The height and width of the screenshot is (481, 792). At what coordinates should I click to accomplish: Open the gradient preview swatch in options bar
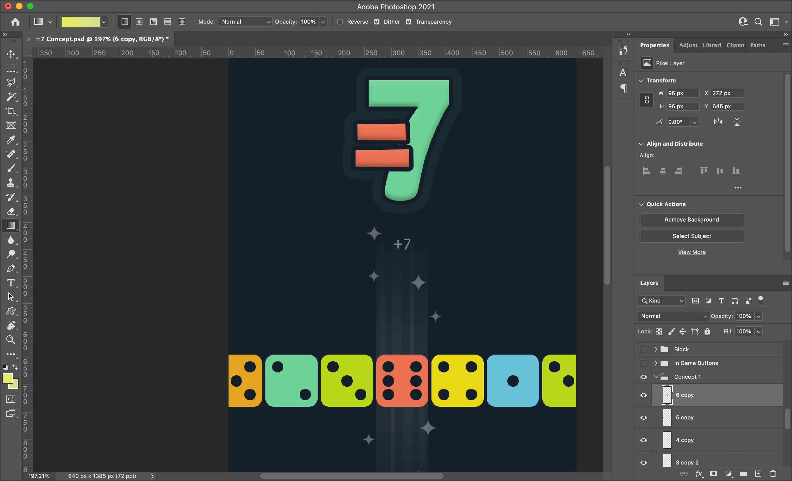coord(81,22)
